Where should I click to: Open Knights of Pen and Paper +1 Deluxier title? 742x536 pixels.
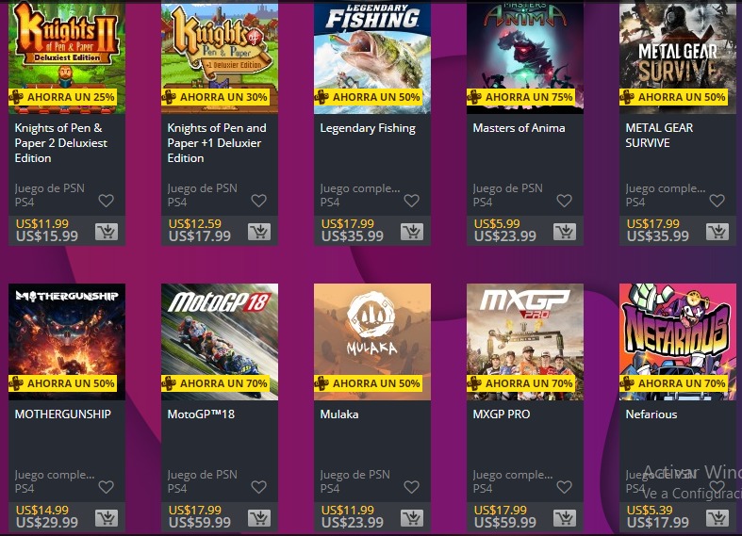coord(217,143)
